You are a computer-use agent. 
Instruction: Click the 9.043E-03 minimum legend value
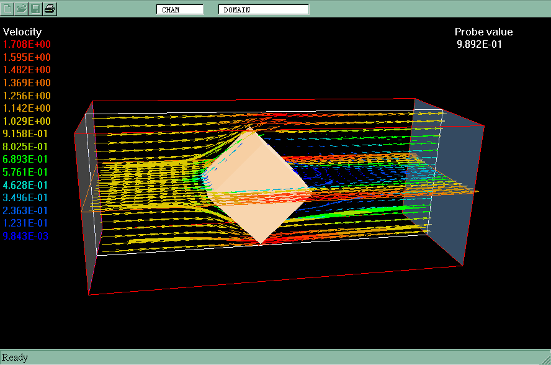(x=27, y=236)
